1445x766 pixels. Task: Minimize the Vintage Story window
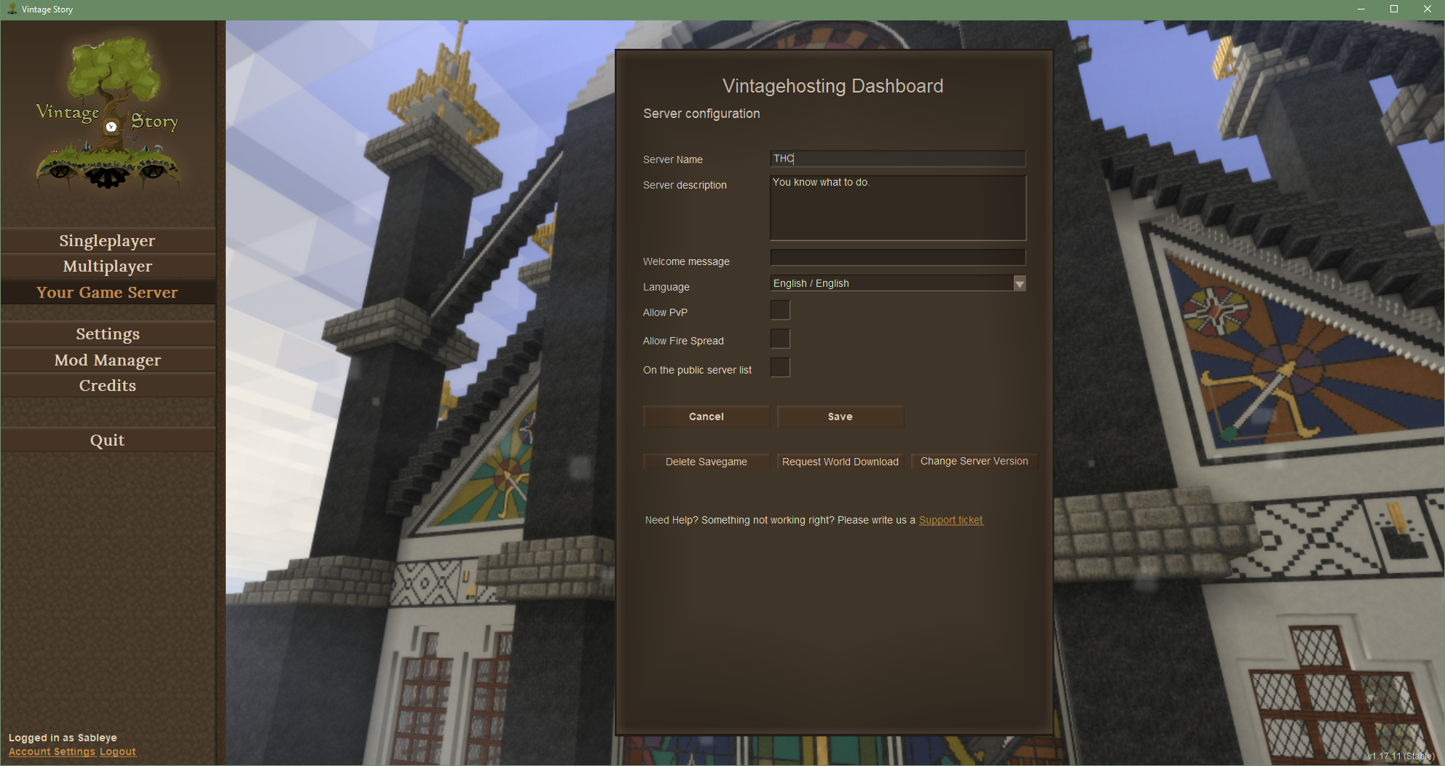[x=1360, y=9]
